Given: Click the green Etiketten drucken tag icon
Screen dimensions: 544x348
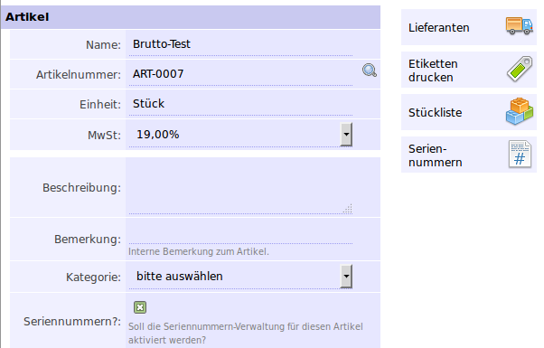Looking at the screenshot, I should click(x=520, y=69).
